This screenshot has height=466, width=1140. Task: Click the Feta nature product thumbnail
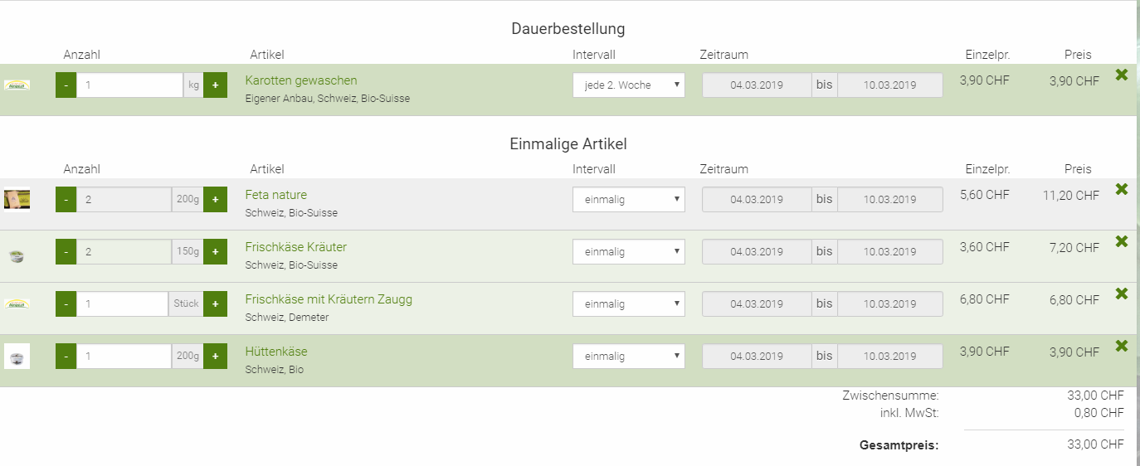17,200
